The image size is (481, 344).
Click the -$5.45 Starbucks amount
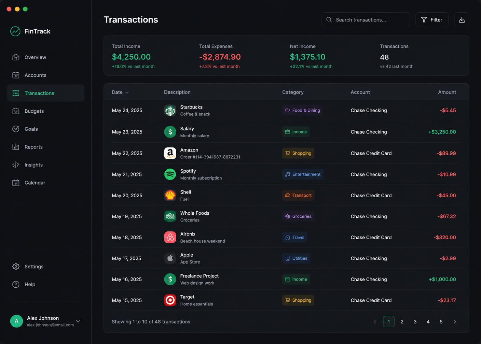point(448,110)
